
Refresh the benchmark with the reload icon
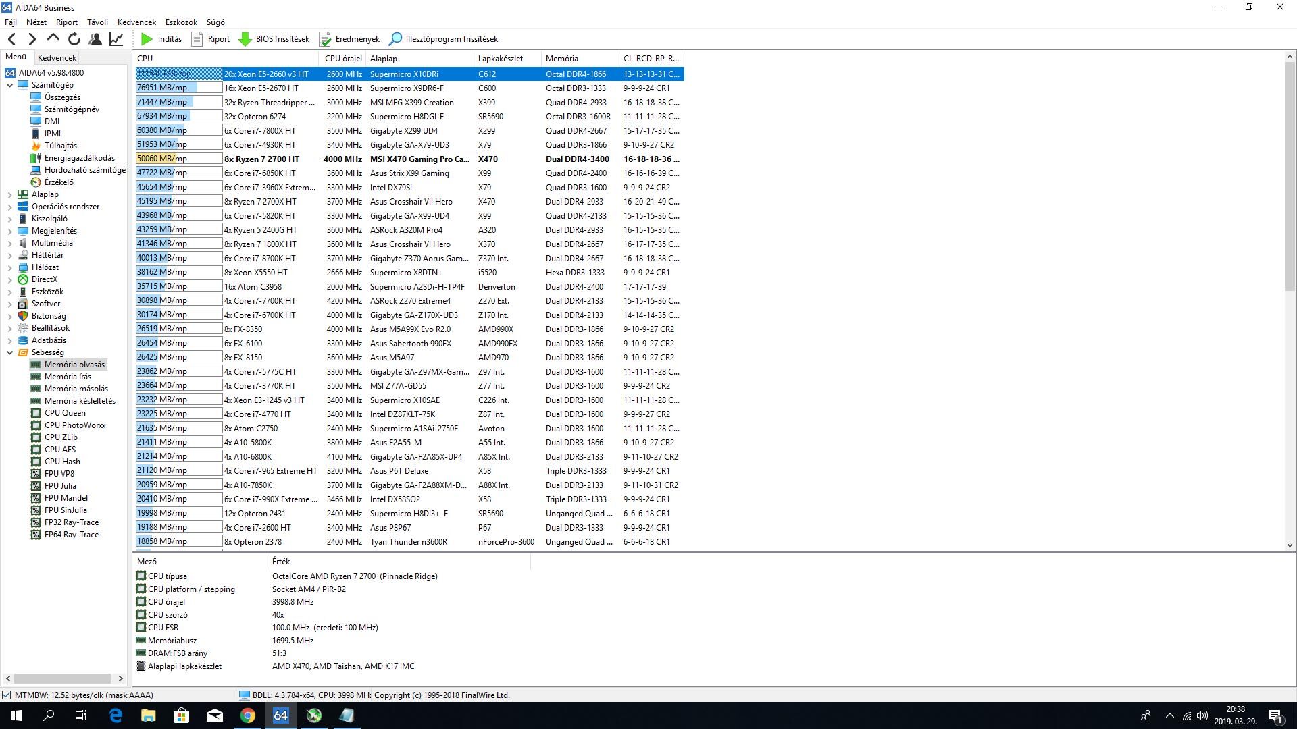(74, 39)
